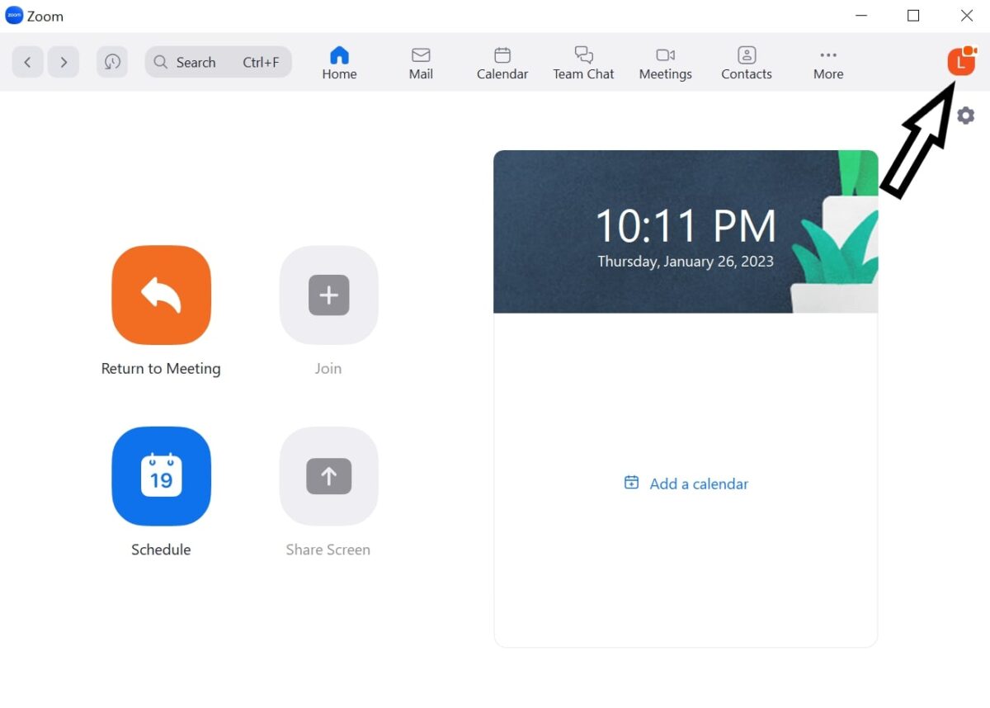Open the Contacts tab
The height and width of the screenshot is (708, 990).
747,63
